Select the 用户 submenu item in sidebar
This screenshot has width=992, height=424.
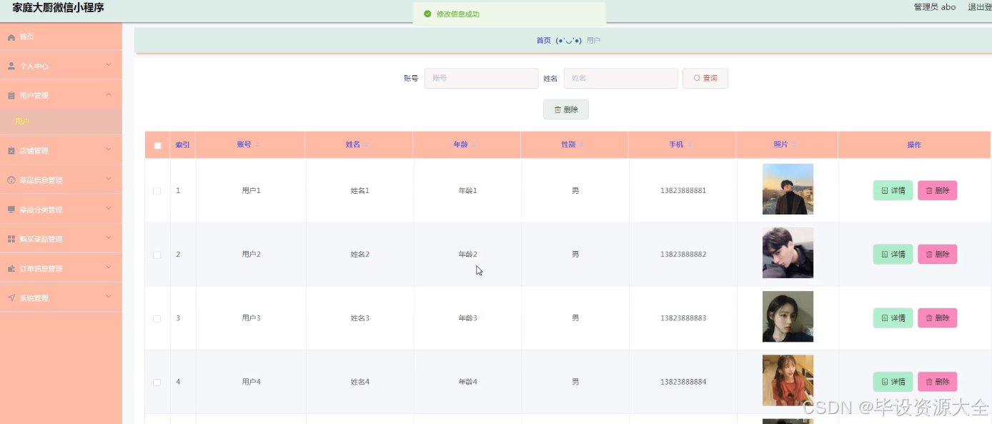pyautogui.click(x=61, y=122)
